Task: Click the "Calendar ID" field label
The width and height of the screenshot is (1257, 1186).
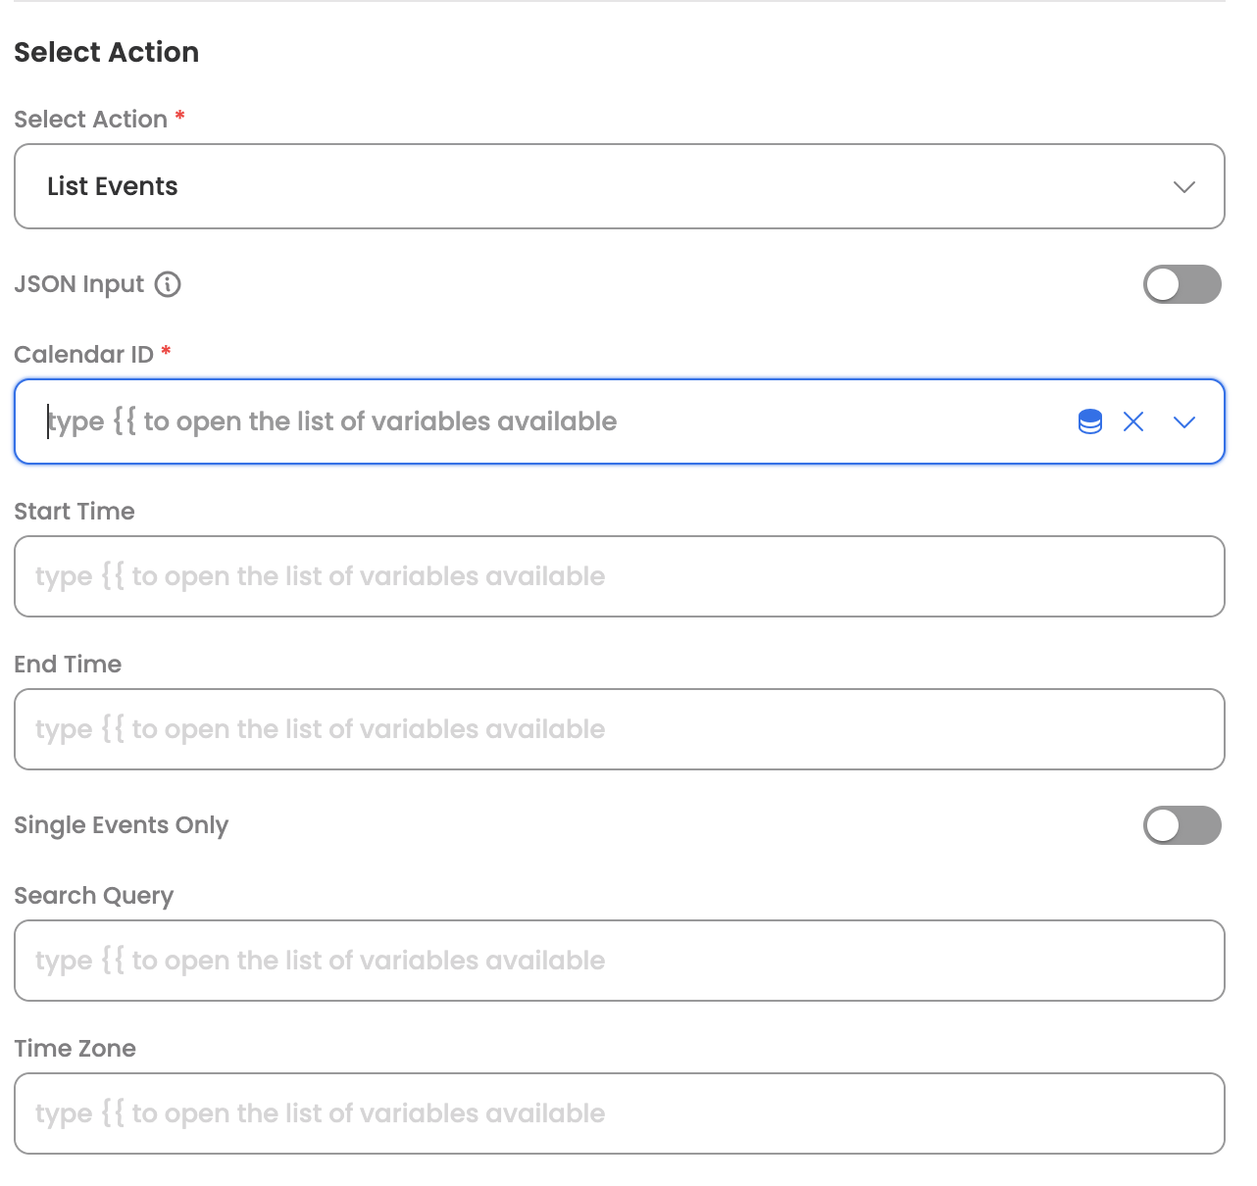Action: [x=83, y=355]
